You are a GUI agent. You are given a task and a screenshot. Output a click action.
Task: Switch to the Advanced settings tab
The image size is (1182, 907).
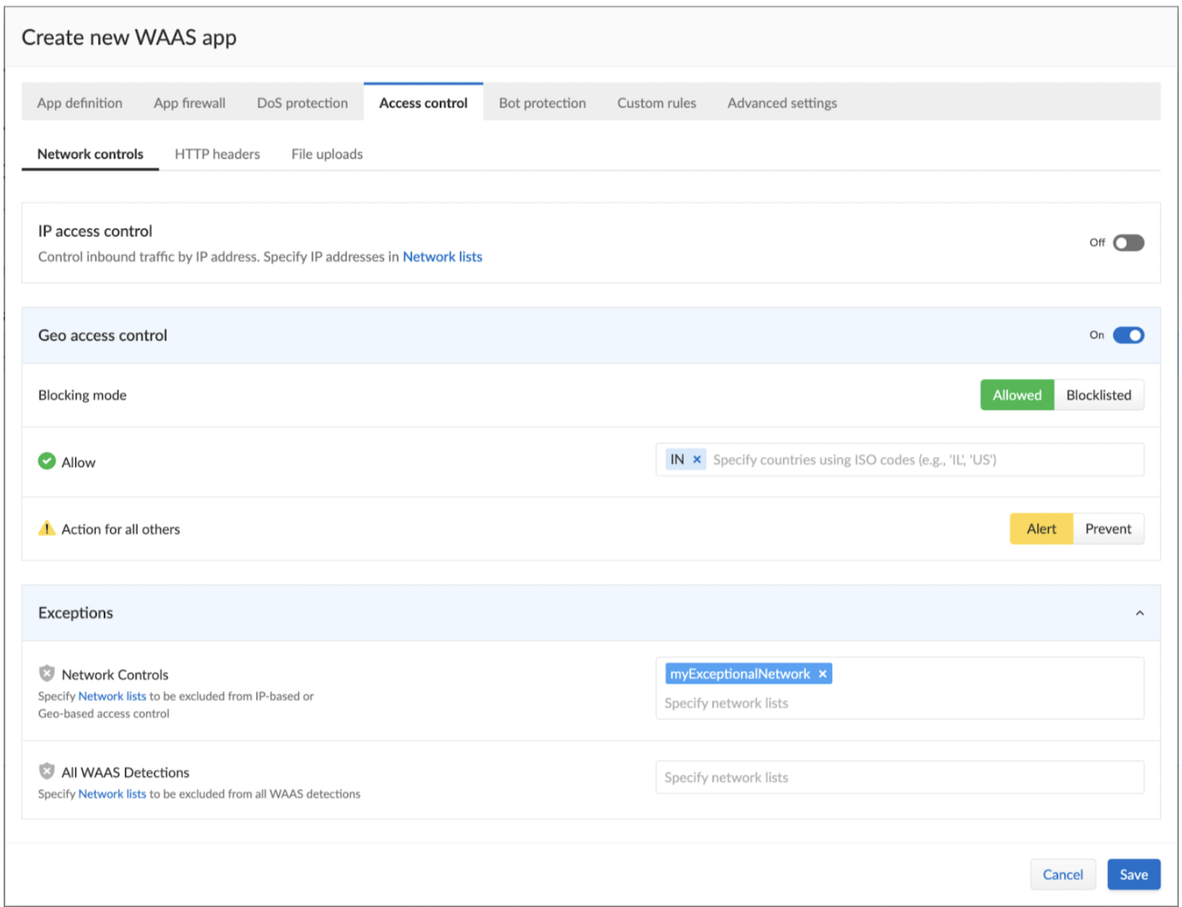[x=782, y=103]
